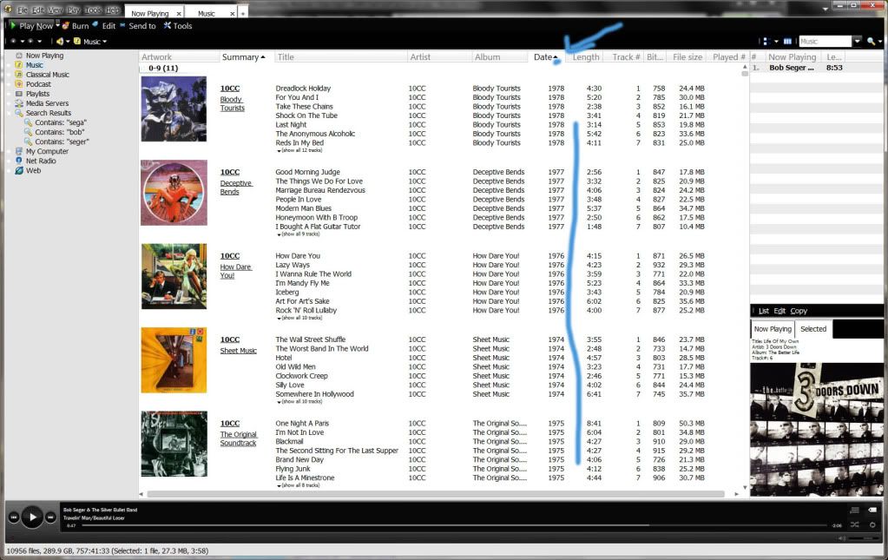The width and height of the screenshot is (888, 560).
Task: Toggle shuffle in the player bar
Action: pos(855,524)
